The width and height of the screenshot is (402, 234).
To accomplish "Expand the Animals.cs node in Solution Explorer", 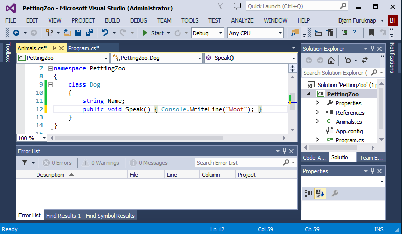I will click(317, 121).
